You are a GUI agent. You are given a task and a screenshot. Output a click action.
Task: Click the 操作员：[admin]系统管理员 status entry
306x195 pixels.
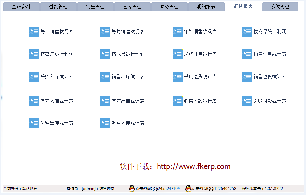(x=90, y=188)
